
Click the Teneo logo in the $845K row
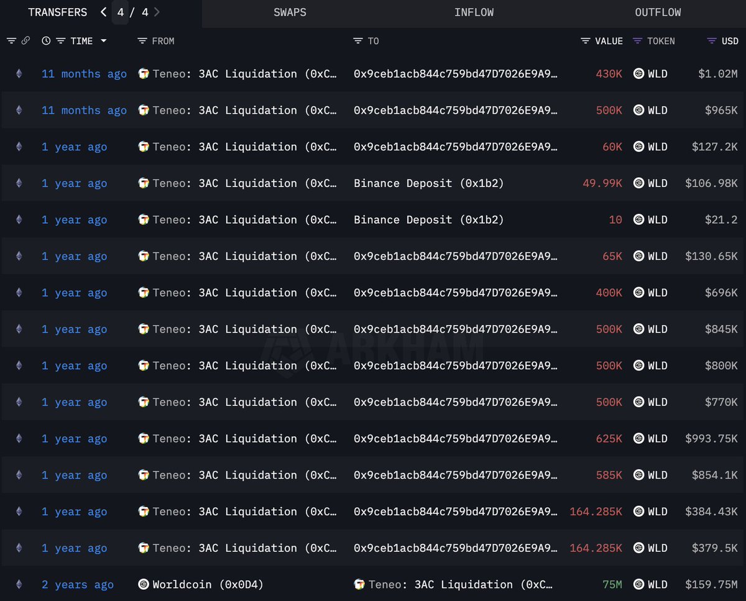(x=144, y=329)
